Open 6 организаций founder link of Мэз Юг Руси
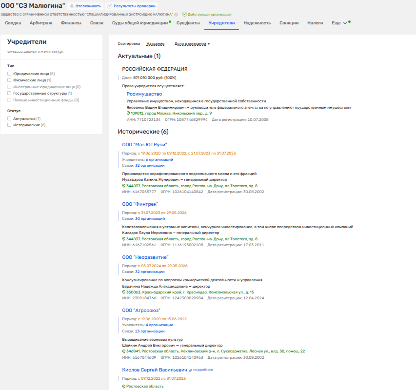Viewport: 416px width, 390px height. (159, 159)
